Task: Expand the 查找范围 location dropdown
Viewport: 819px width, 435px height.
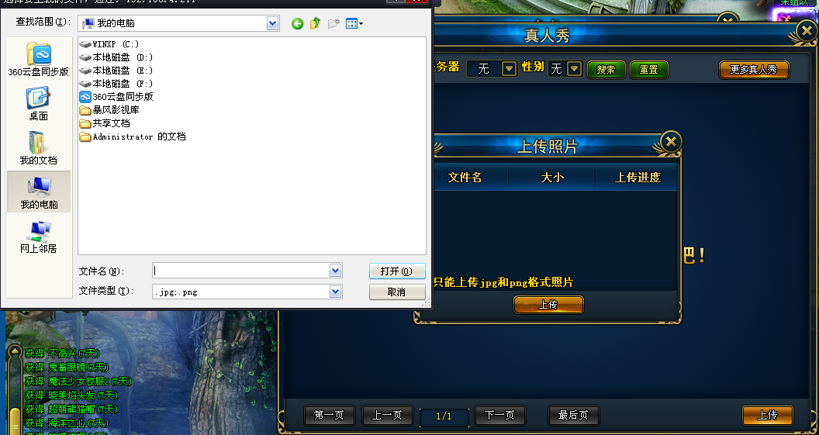Action: tap(273, 23)
